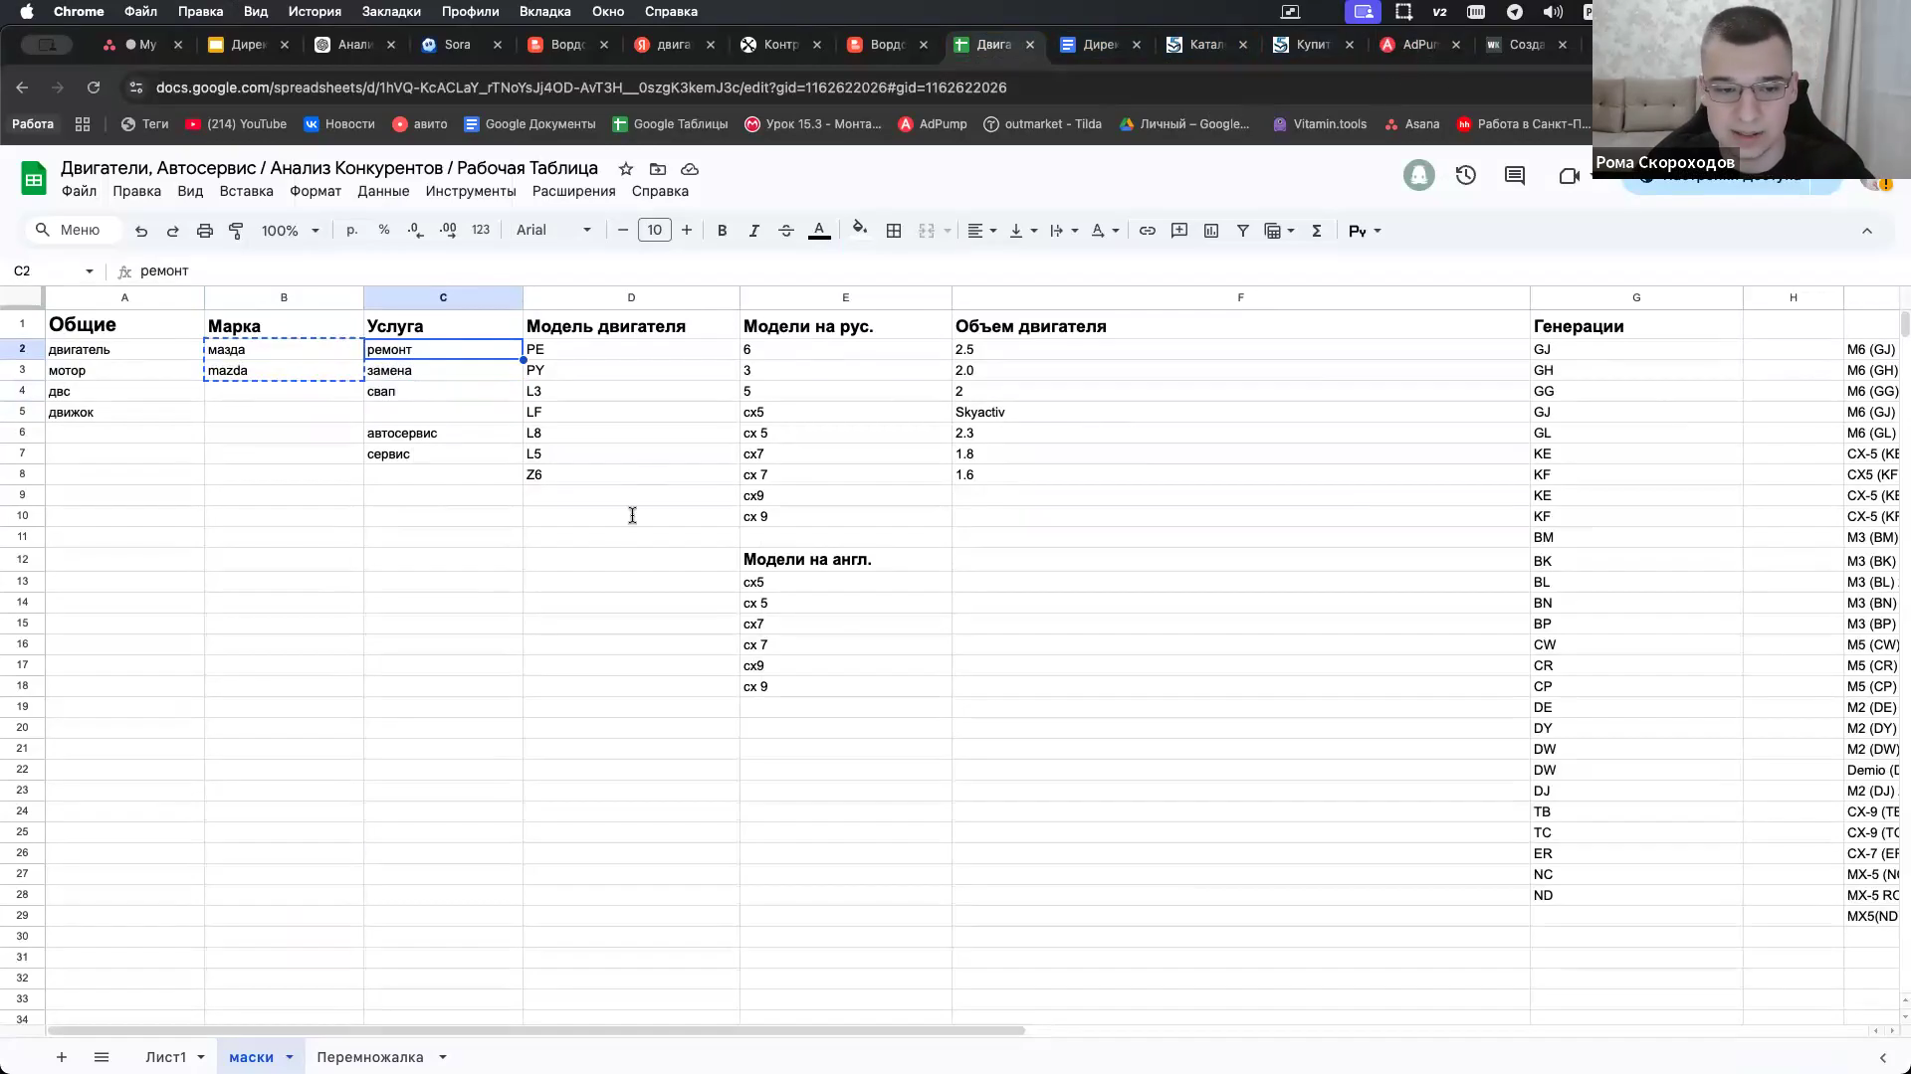The image size is (1911, 1074).
Task: Decrease font size with minus button
Action: (623, 231)
